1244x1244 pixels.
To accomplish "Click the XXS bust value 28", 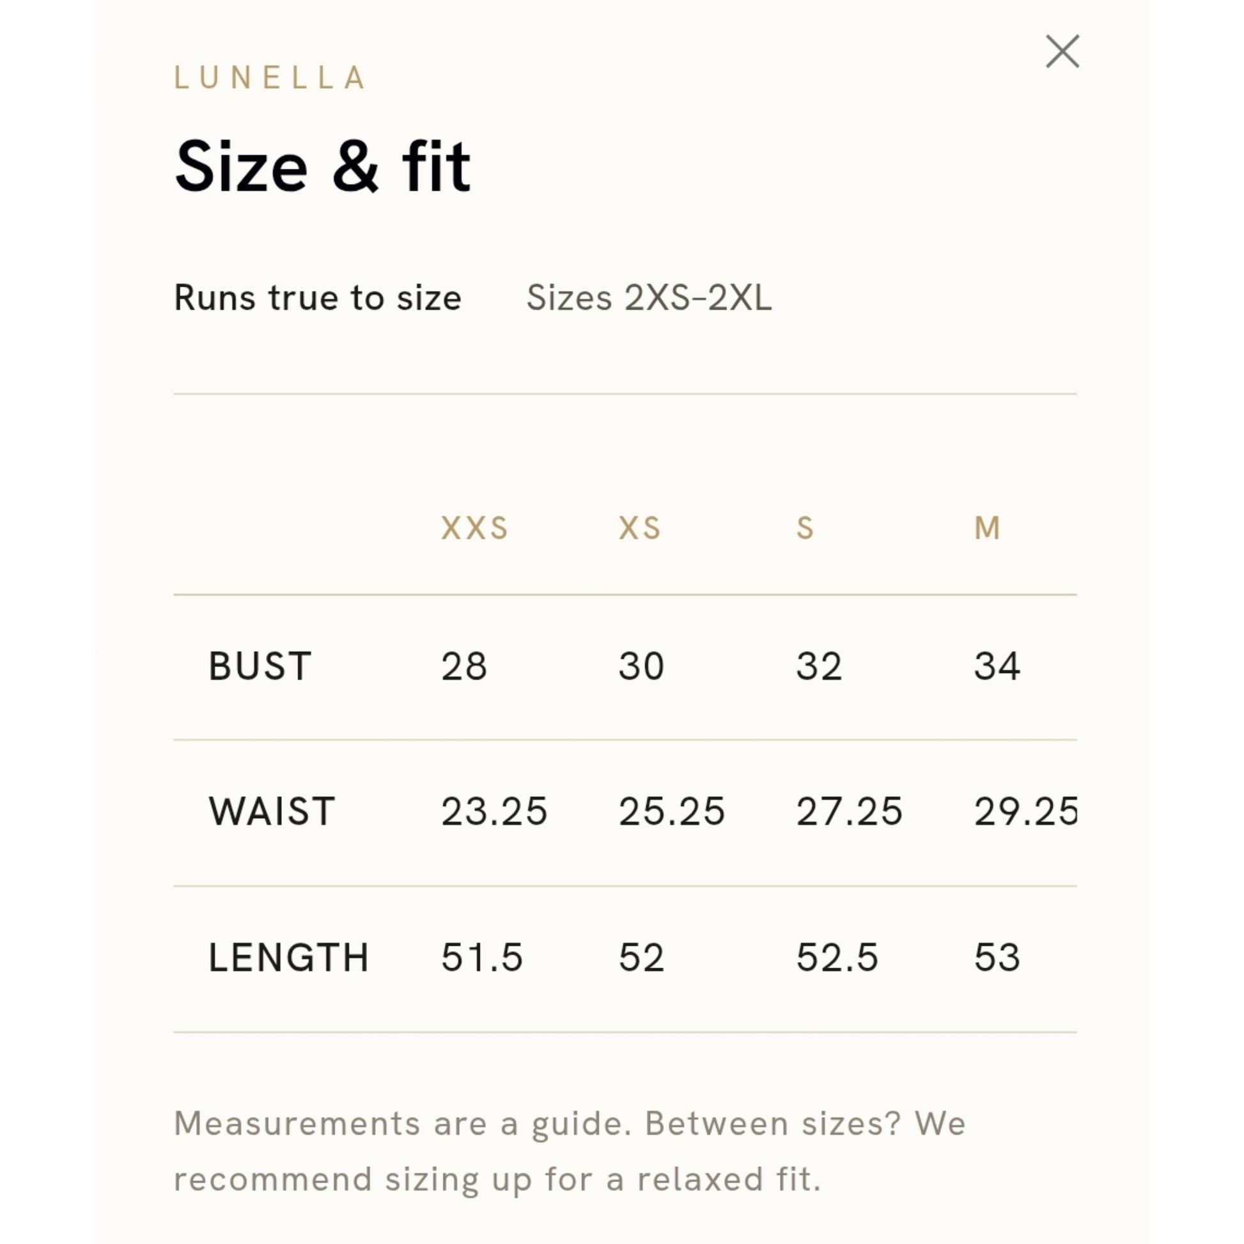I will pyautogui.click(x=463, y=665).
